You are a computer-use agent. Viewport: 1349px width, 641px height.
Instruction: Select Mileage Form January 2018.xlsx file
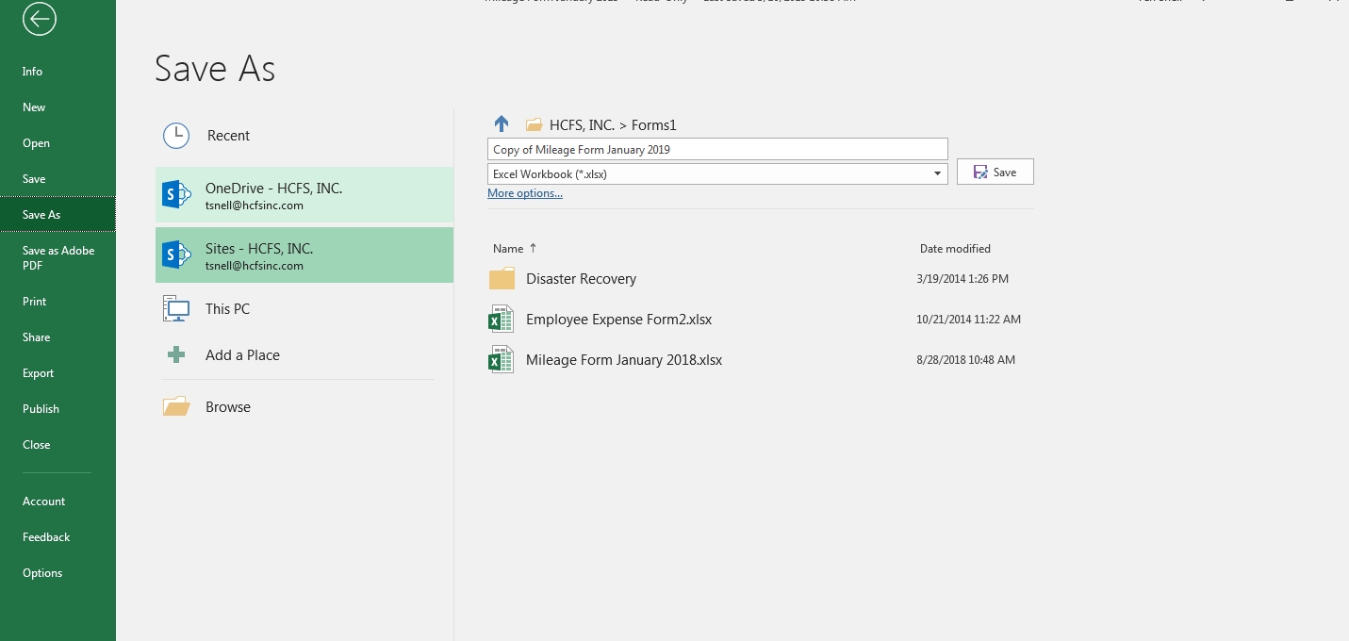pos(623,360)
